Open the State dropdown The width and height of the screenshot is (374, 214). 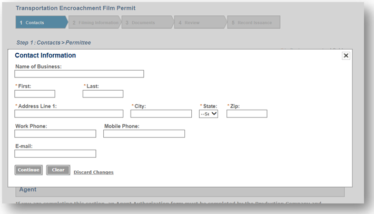209,114
